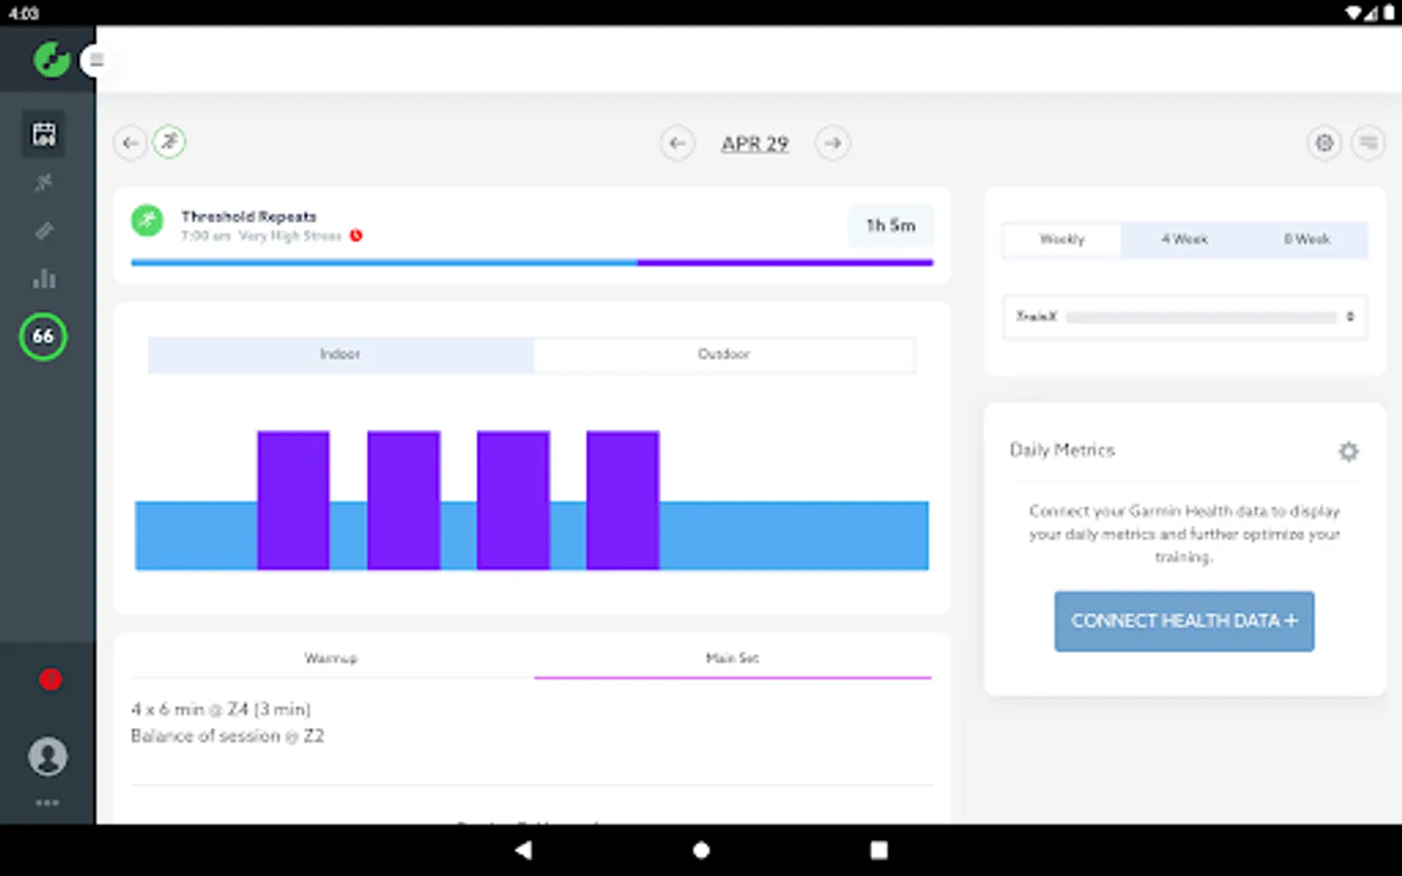The height and width of the screenshot is (876, 1402).
Task: Open the settings gear in the top right header
Action: coord(1324,143)
